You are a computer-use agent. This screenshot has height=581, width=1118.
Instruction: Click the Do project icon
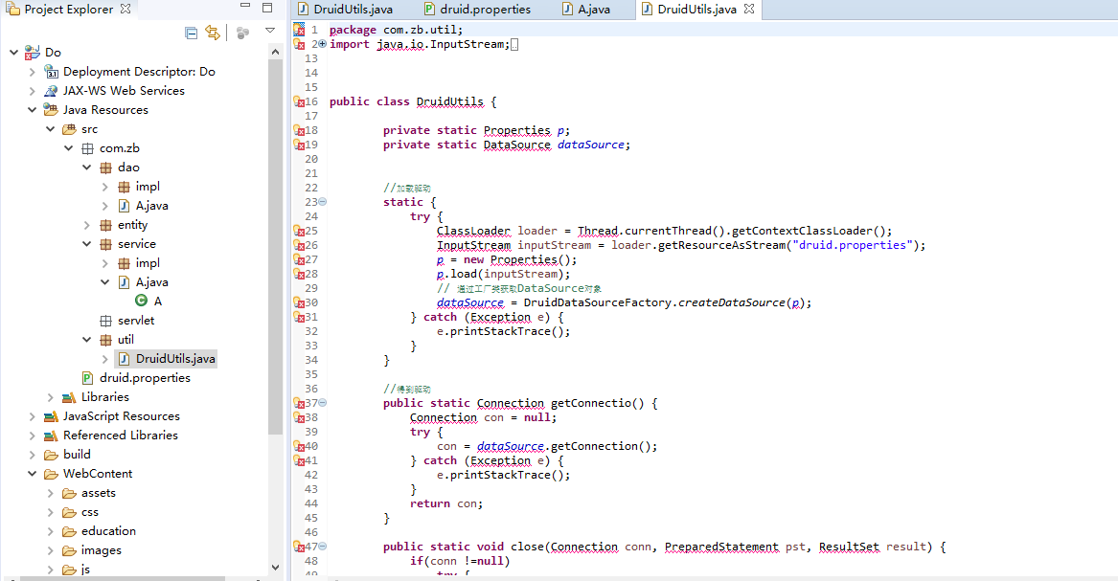[33, 52]
